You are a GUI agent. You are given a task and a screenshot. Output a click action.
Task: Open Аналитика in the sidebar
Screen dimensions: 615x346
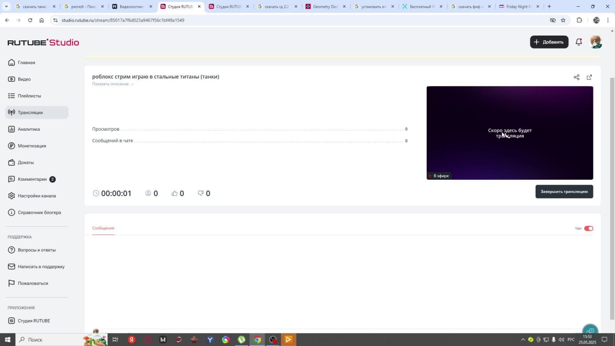tap(37, 129)
